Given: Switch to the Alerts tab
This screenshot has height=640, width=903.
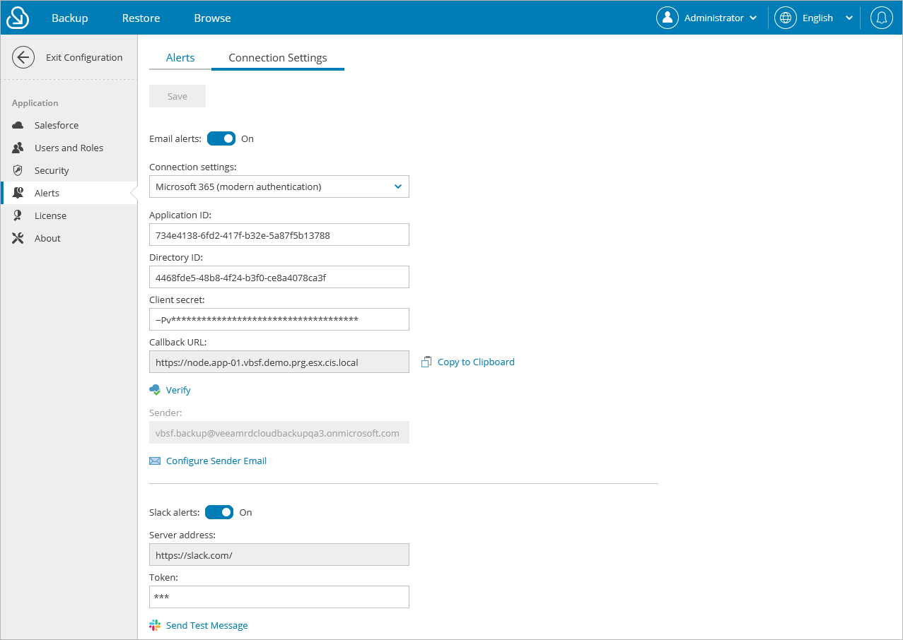Looking at the screenshot, I should 180,58.
